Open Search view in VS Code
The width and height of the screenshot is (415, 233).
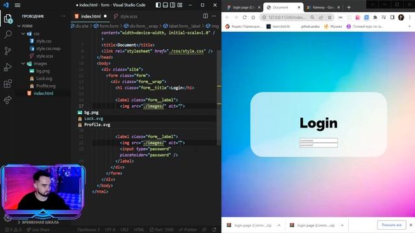pos(8,34)
